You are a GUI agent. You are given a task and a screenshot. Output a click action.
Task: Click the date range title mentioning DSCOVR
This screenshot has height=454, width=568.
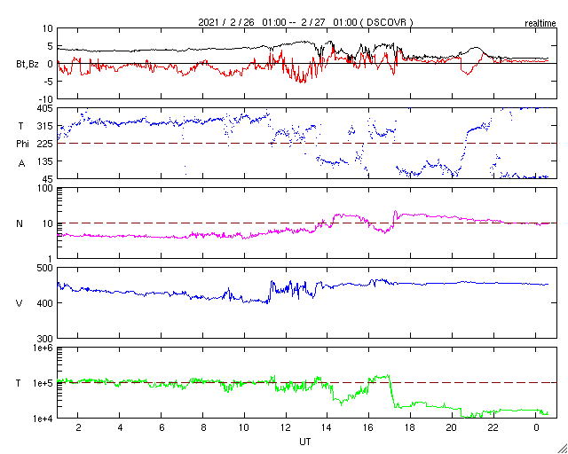pos(305,22)
